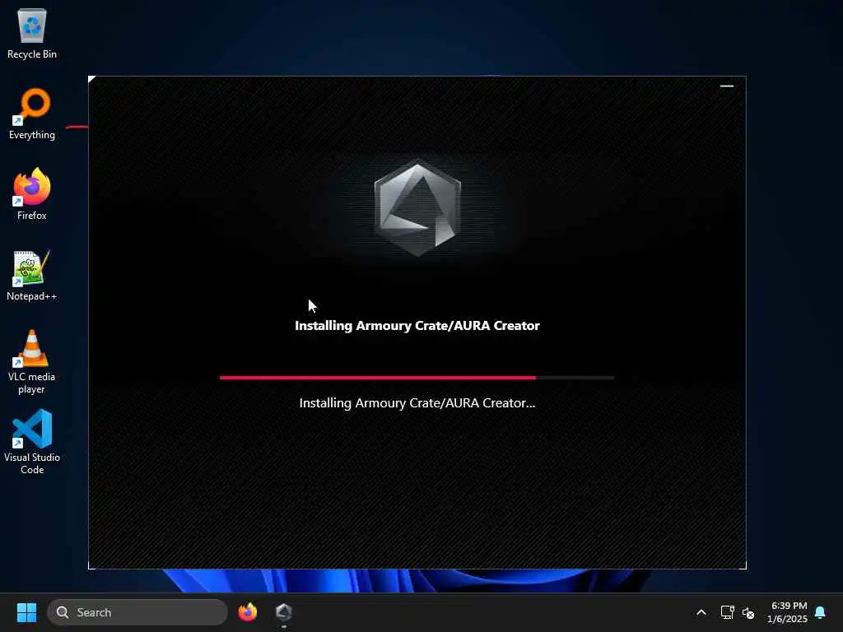Select the Visual Studio Code shortcut
Viewport: 843px width, 632px height.
[32, 442]
